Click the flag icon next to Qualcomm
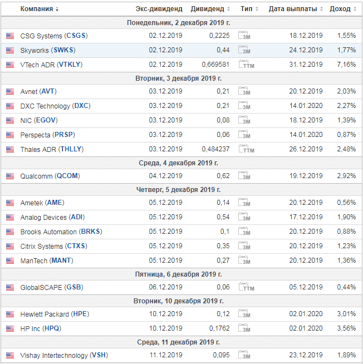Image resolution: width=363 pixels, height=364 pixels. (10, 176)
